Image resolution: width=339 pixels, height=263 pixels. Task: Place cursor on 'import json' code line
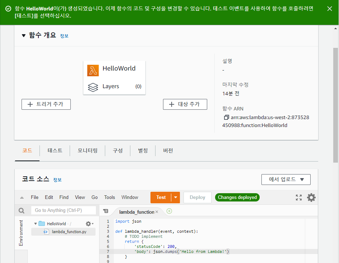coord(128,221)
